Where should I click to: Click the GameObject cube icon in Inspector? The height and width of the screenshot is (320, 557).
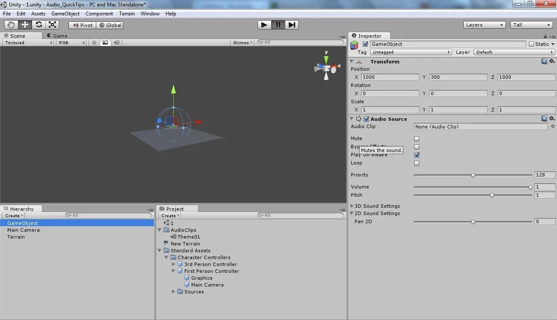click(x=354, y=45)
